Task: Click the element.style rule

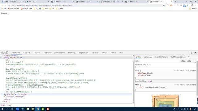Action: coord(143,64)
